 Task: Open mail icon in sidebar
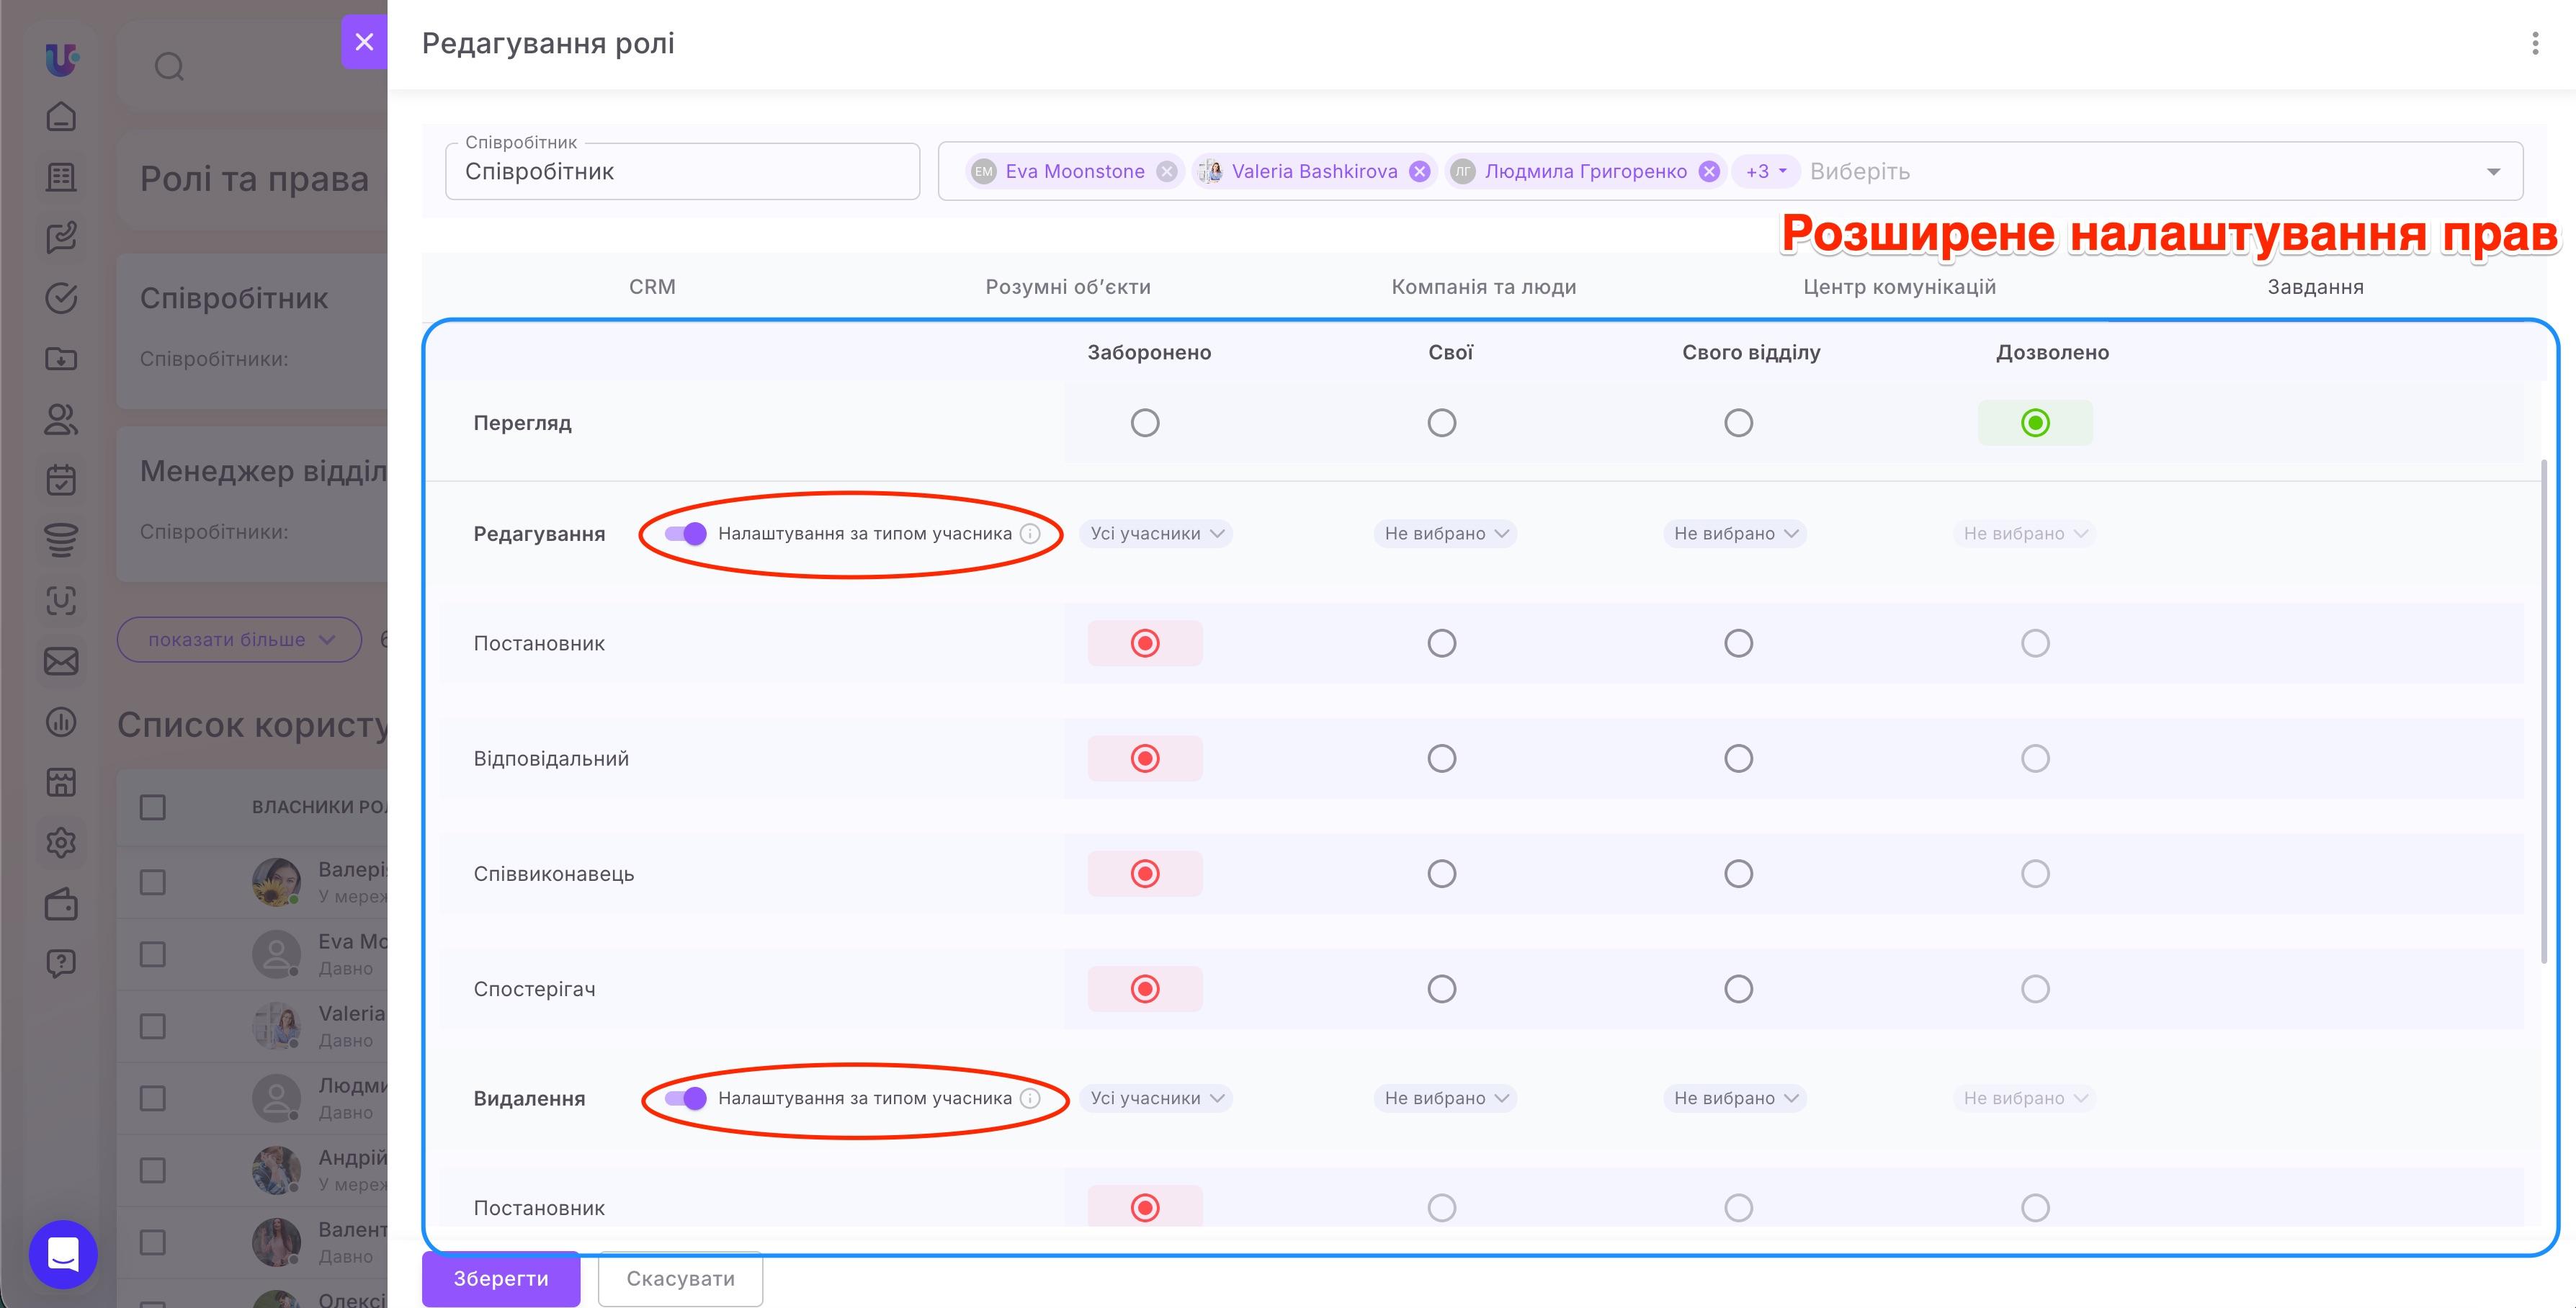[61, 661]
